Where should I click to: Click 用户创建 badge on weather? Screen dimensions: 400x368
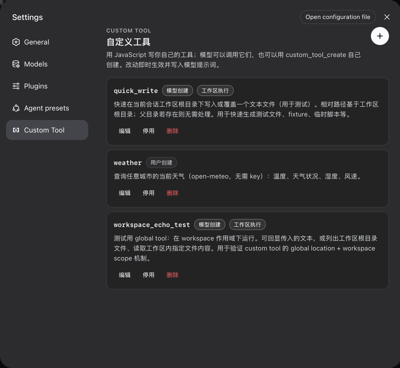click(161, 162)
